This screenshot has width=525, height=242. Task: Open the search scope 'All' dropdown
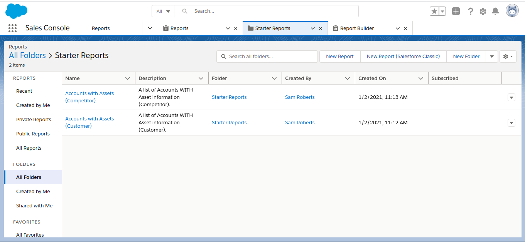point(163,11)
